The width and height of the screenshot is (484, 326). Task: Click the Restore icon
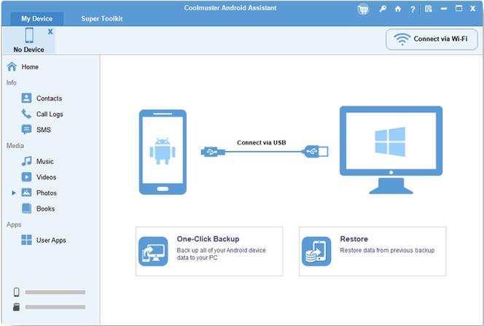tap(316, 251)
